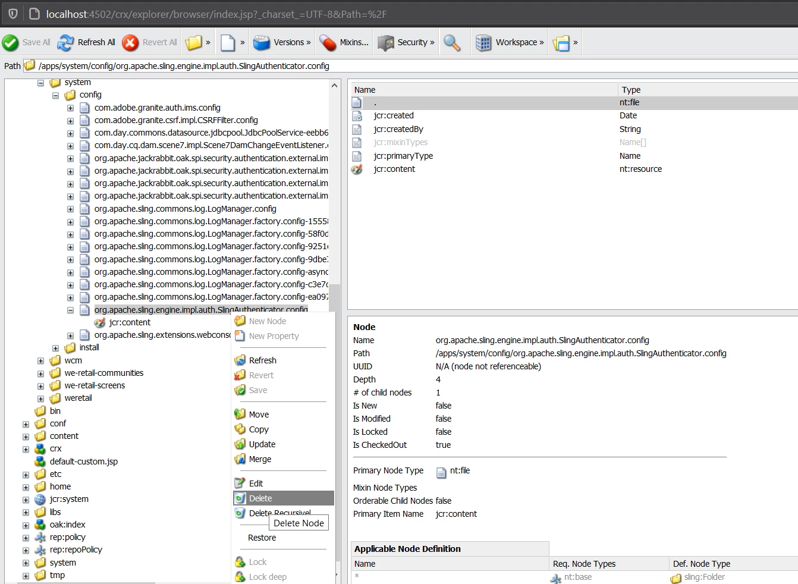Click the home folder icon

[x=40, y=486]
